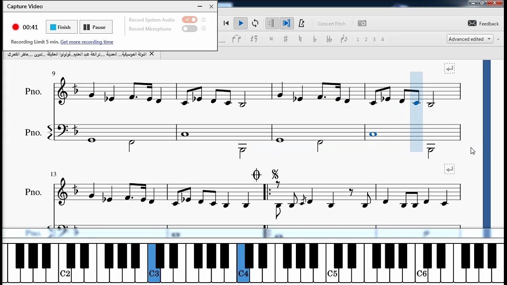The height and width of the screenshot is (285, 507).
Task: Toggle Record Microphone switch
Action: [x=189, y=28]
